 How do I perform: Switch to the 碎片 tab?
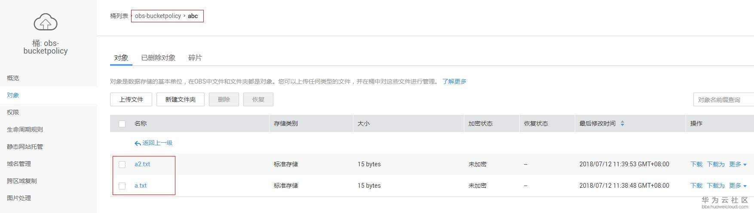tap(195, 58)
